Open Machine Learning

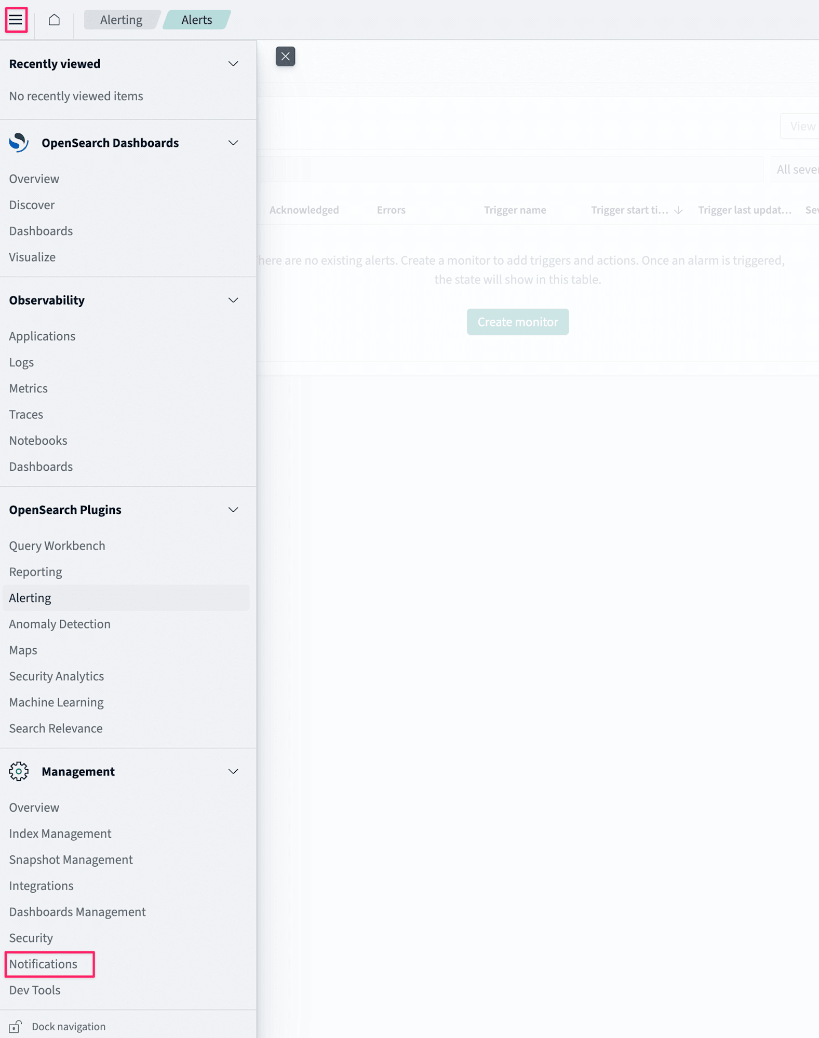tap(57, 702)
